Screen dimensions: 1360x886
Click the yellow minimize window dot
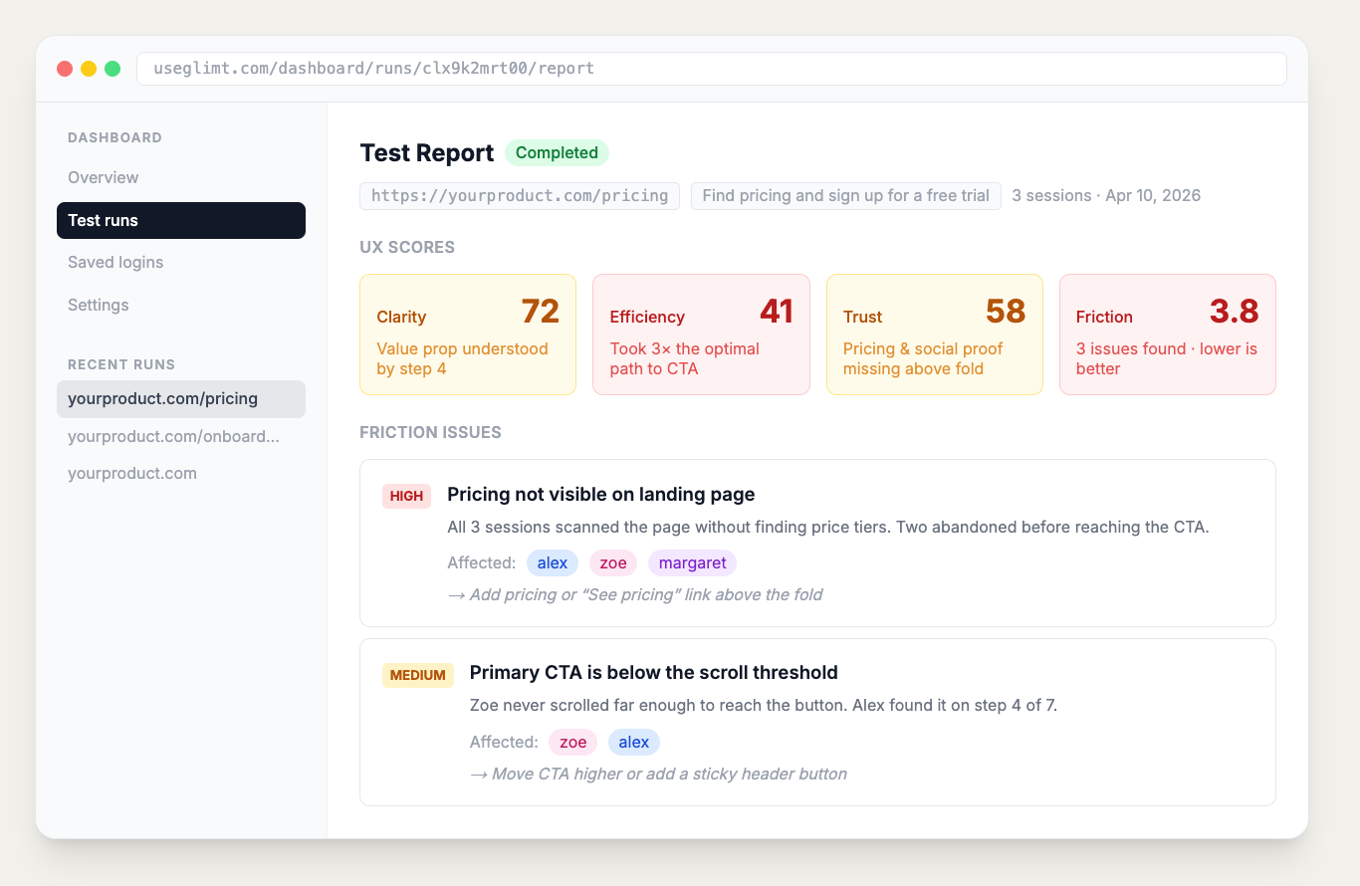[x=89, y=69]
